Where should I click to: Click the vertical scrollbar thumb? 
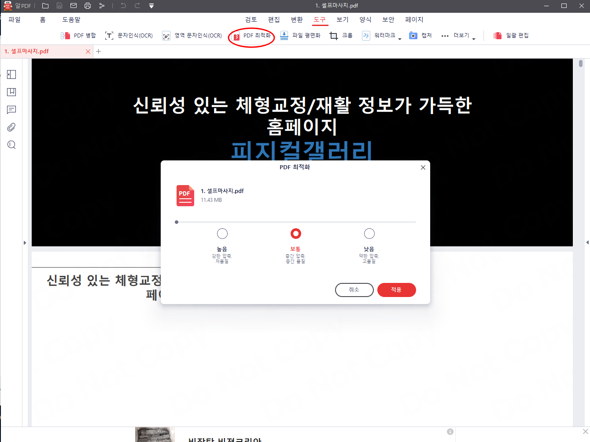581,63
